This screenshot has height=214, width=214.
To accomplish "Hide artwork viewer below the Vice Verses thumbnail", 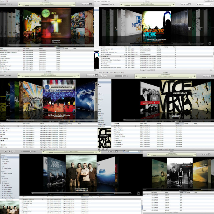I will [107, 149].
